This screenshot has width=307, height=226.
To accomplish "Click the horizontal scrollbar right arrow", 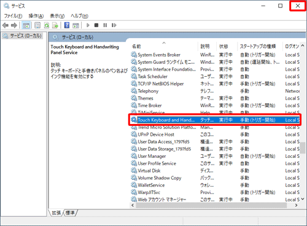I will point(296,205).
